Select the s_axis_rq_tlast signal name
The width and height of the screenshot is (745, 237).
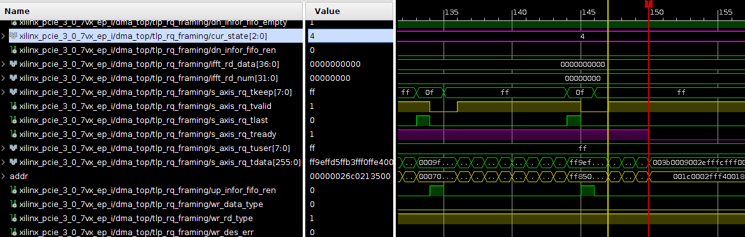pyautogui.click(x=143, y=120)
